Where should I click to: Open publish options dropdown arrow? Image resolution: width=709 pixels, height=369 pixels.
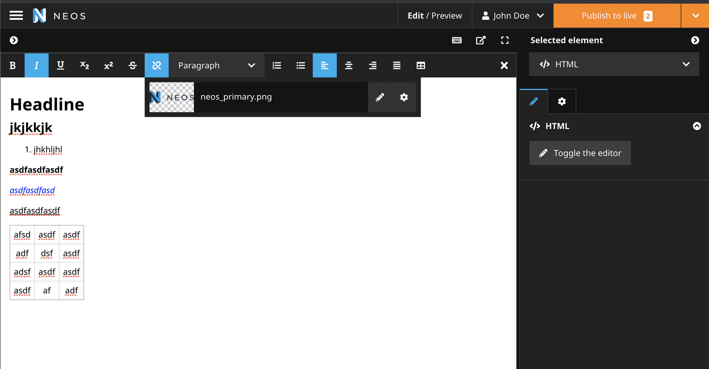(x=695, y=16)
